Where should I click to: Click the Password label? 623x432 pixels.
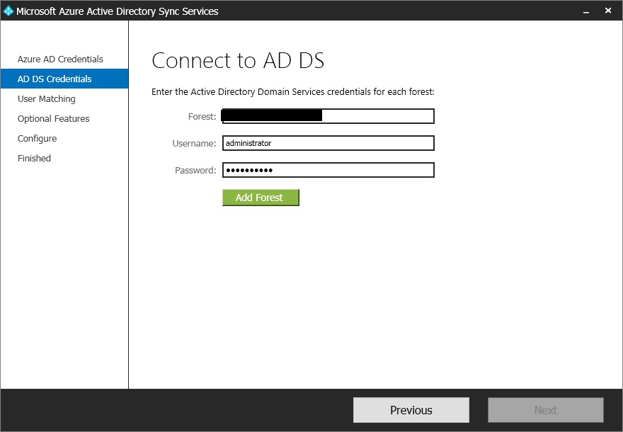(x=195, y=170)
